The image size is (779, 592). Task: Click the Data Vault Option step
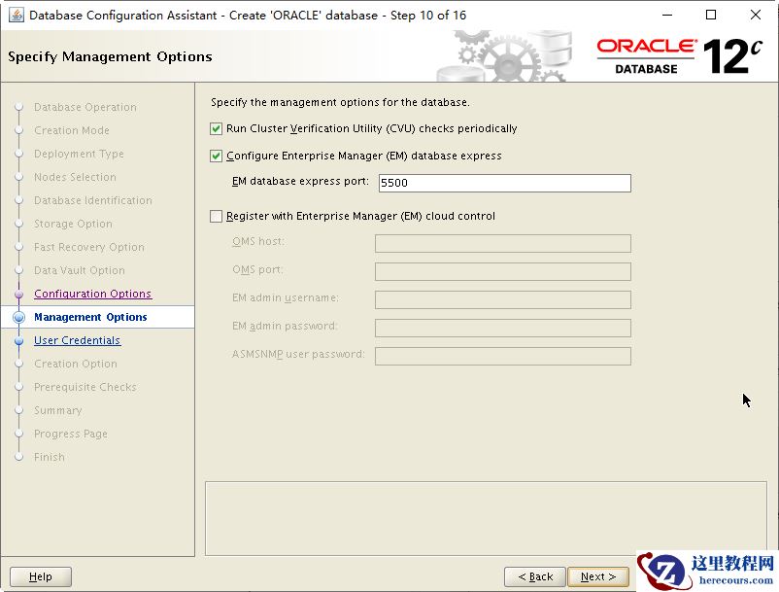click(80, 271)
